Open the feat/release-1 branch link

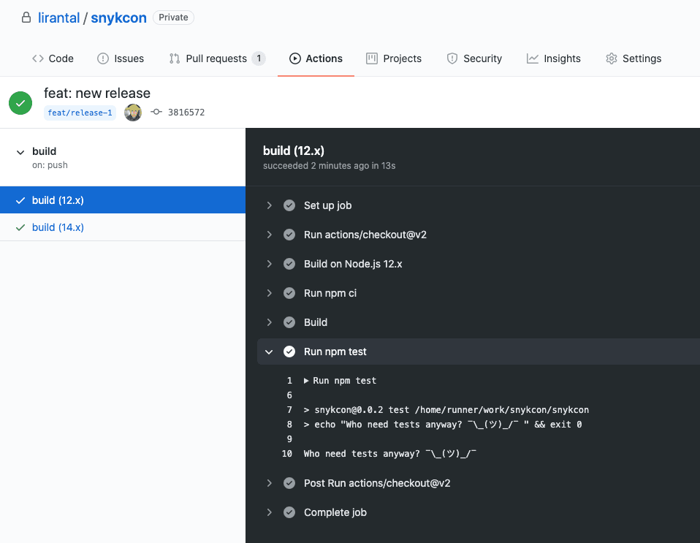[80, 113]
